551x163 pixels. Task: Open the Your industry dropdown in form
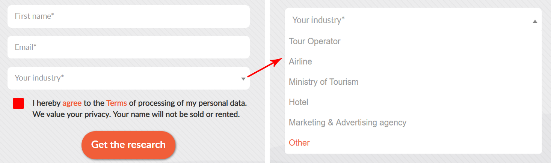coord(124,78)
